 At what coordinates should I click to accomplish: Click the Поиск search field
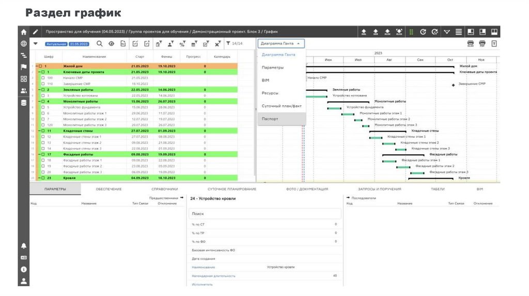tap(264, 213)
